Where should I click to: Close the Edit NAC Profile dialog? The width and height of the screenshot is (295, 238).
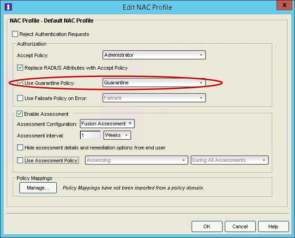click(284, 5)
